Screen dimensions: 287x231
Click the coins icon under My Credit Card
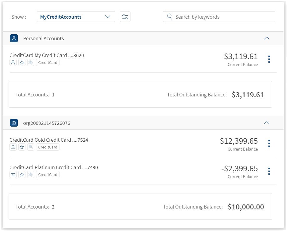[x=31, y=62]
